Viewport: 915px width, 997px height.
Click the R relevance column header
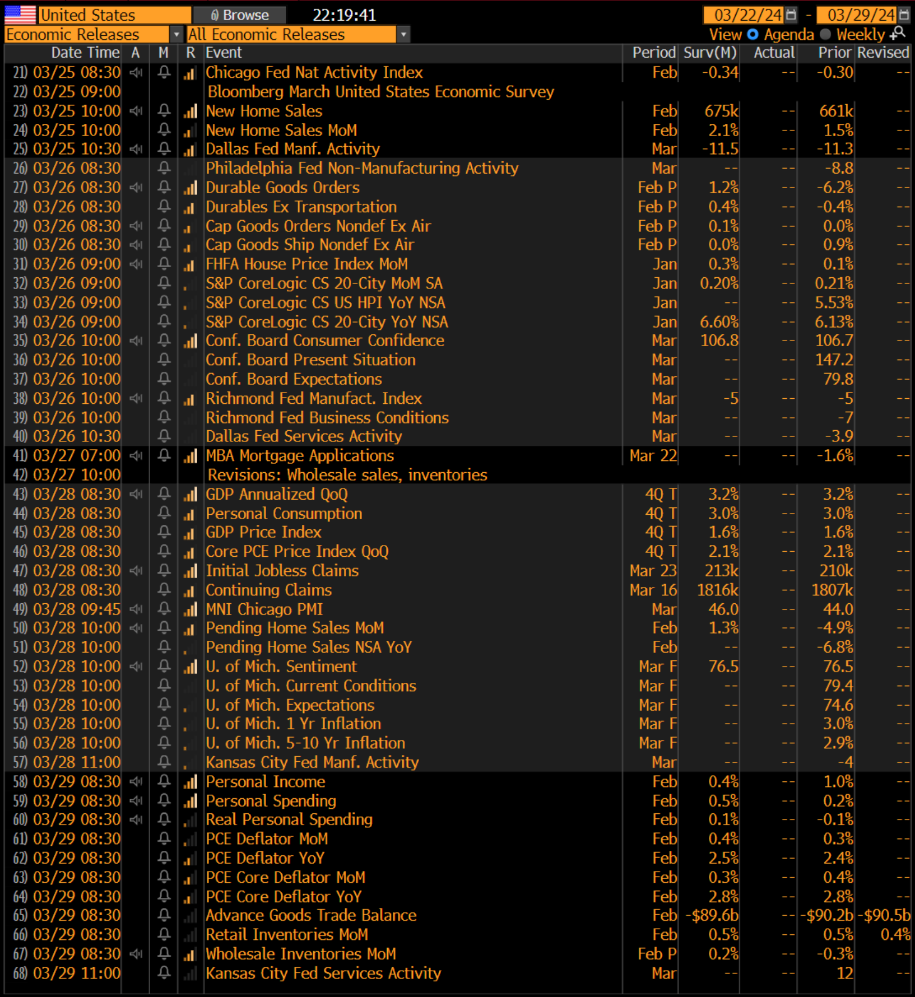pyautogui.click(x=191, y=53)
